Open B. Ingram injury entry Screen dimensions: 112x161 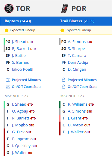pyautogui.click(x=21, y=139)
